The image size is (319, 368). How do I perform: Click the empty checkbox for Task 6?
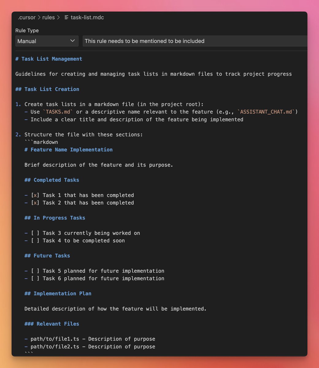[35, 278]
